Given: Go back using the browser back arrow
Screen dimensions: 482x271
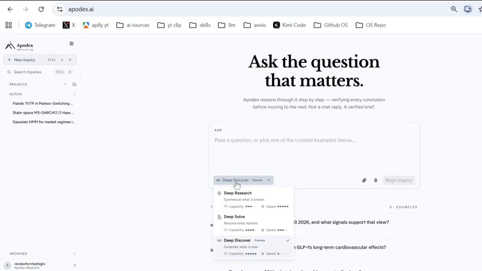Looking at the screenshot, I should click(10, 9).
